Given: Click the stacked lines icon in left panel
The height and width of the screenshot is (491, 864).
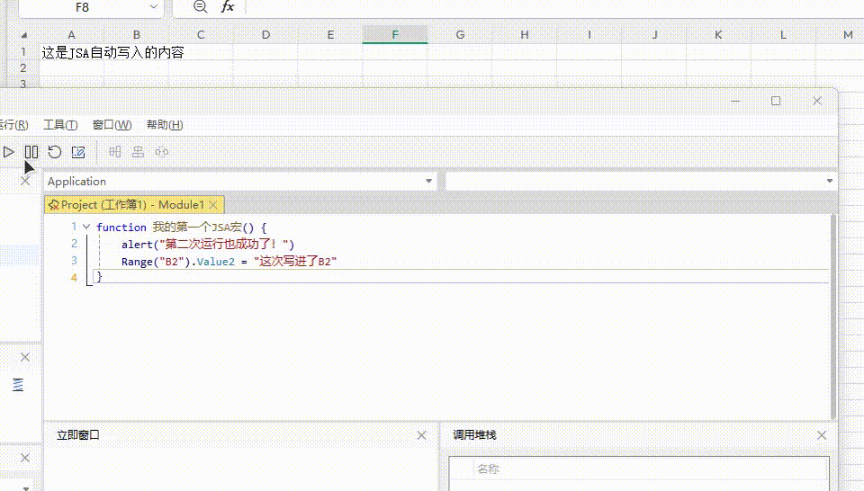Looking at the screenshot, I should coord(18,385).
